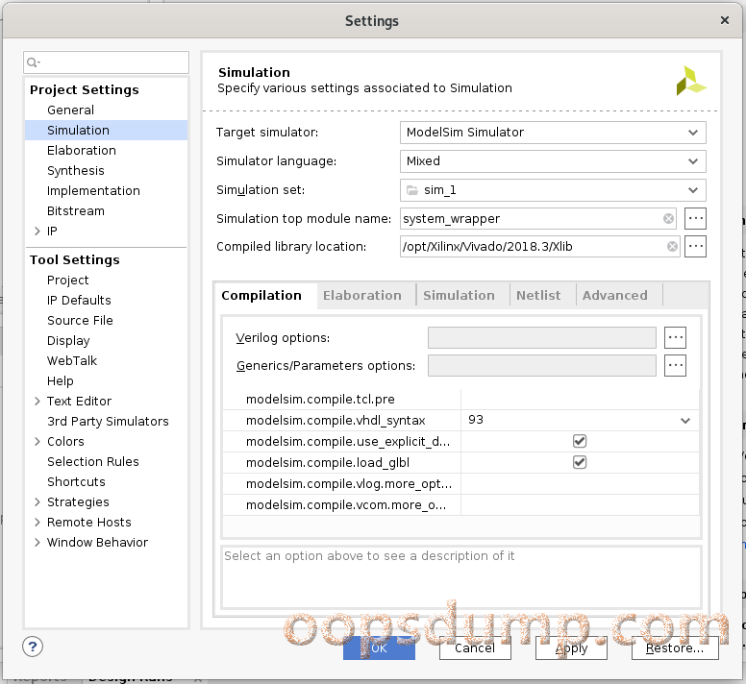Select the modelsim.compile.vlog.more_options row
746x684 pixels.
pyautogui.click(x=461, y=484)
